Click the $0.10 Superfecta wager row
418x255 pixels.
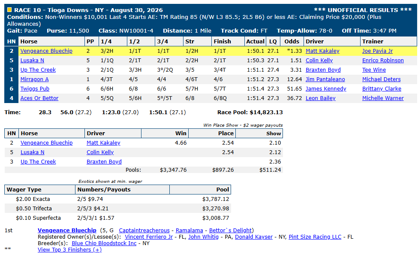[117, 218]
